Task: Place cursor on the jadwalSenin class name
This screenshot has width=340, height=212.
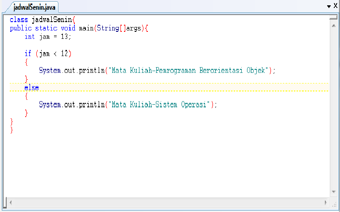Action: [x=52, y=19]
